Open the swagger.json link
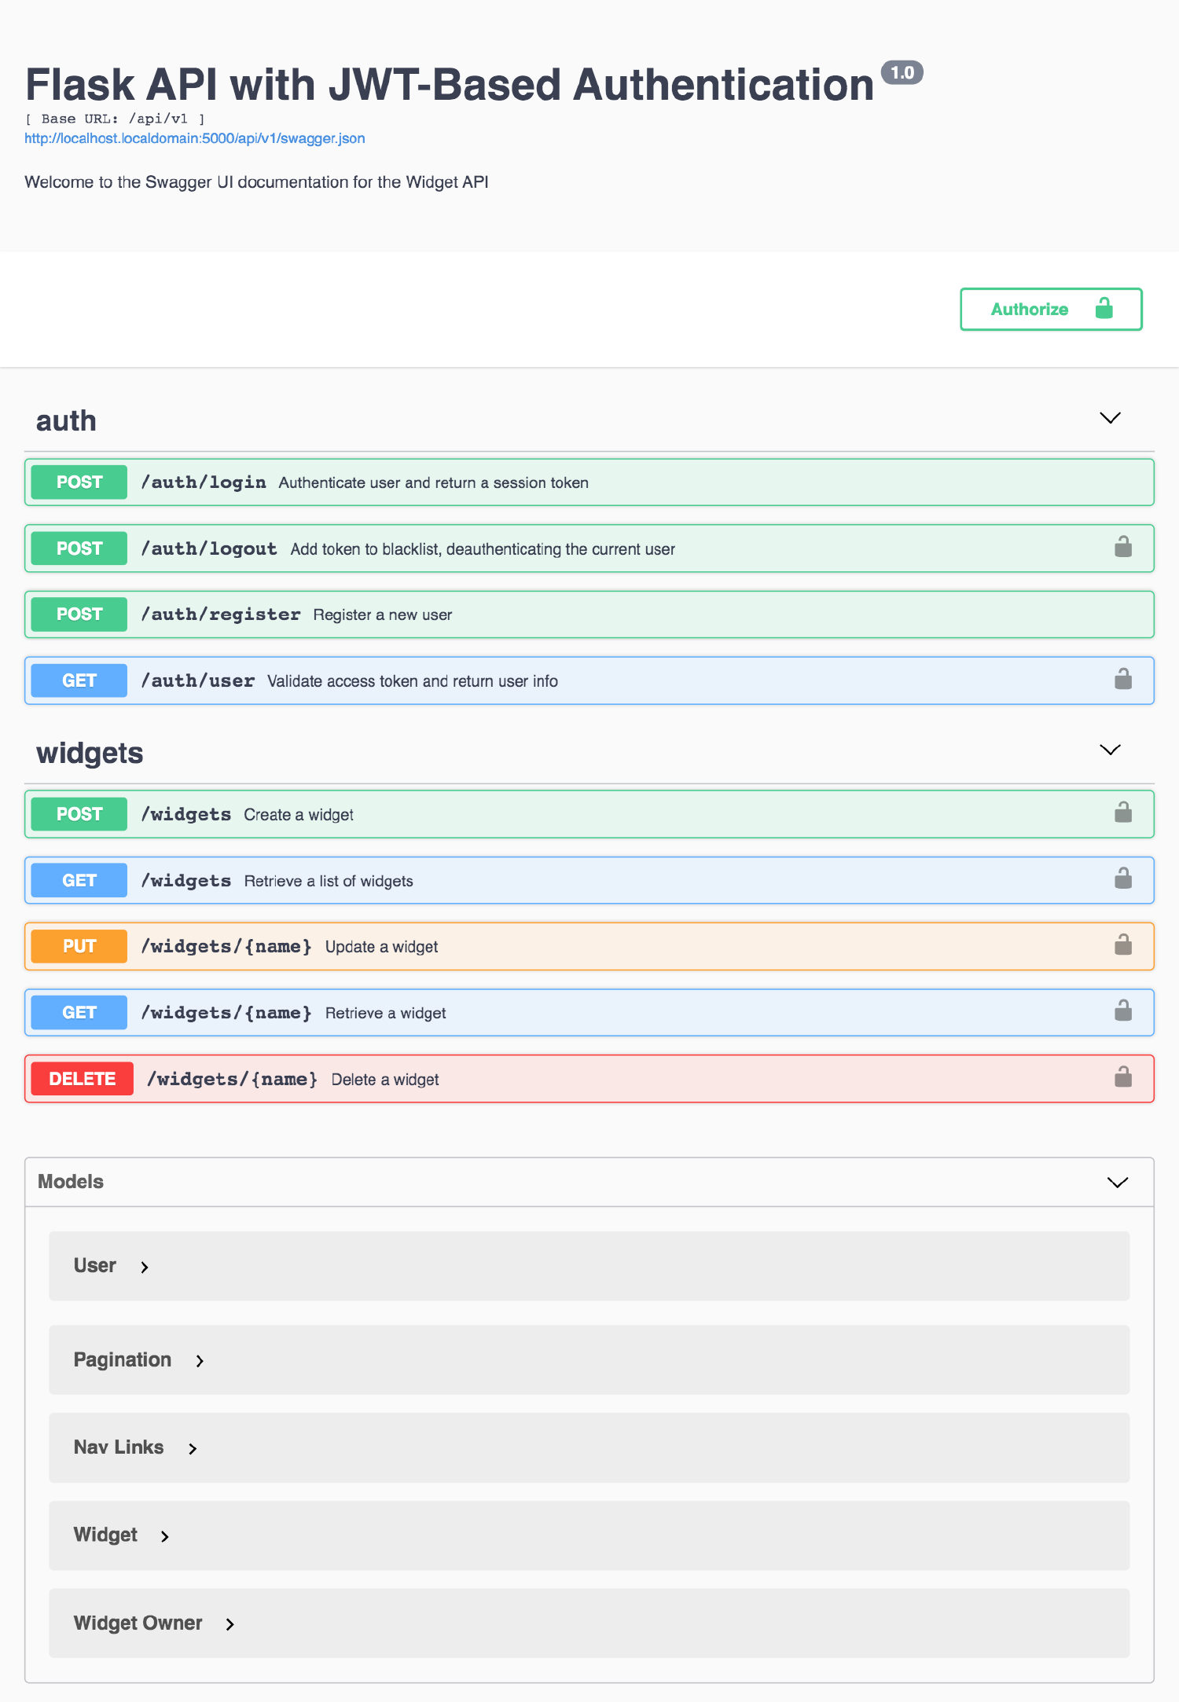 click(x=194, y=138)
